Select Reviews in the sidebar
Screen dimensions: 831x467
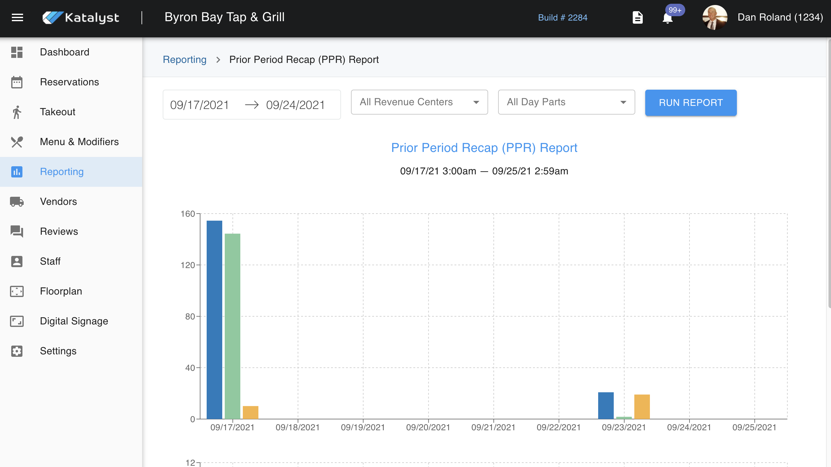59,231
